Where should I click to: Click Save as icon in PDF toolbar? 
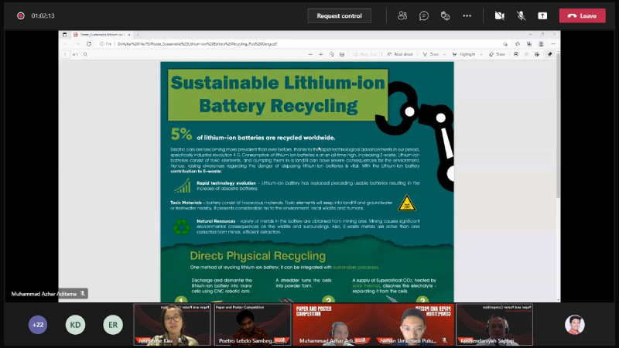537,54
